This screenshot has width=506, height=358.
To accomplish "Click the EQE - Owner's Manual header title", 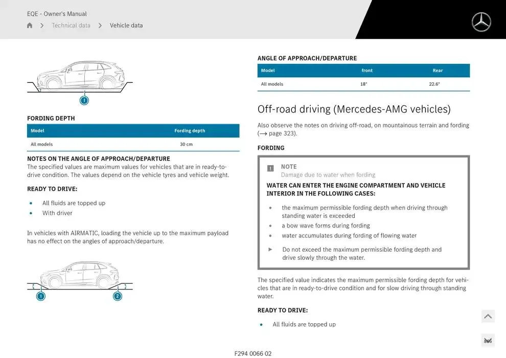I will click(x=57, y=14).
